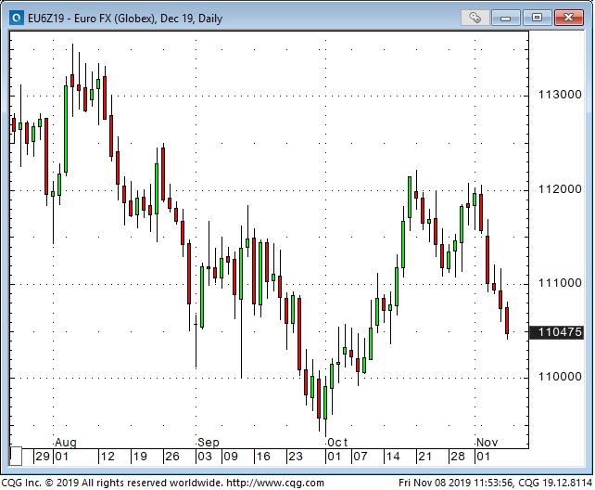595x490 pixels.
Task: Click the 112000 price axis label
Action: (x=560, y=189)
